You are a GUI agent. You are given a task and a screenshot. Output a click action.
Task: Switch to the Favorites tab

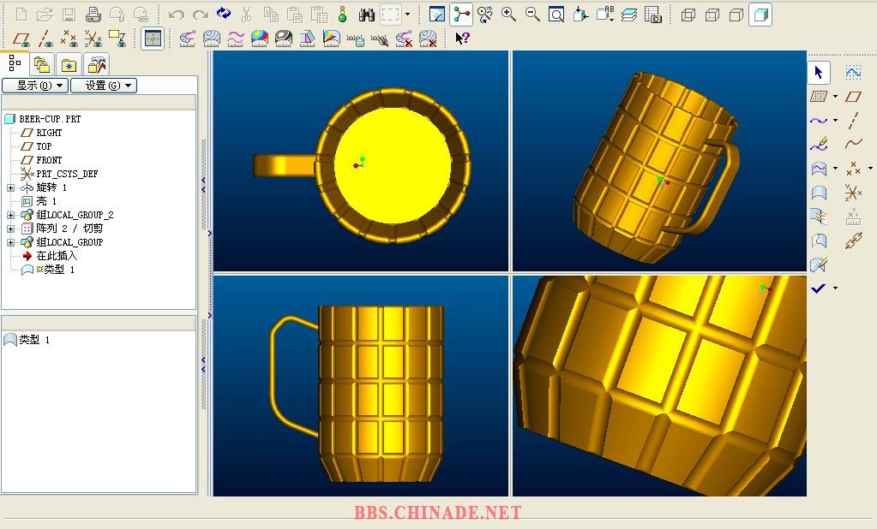[x=69, y=65]
